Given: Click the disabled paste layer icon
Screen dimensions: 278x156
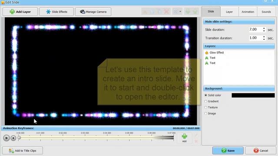Looking at the screenshot, I should pyautogui.click(x=159, y=12).
